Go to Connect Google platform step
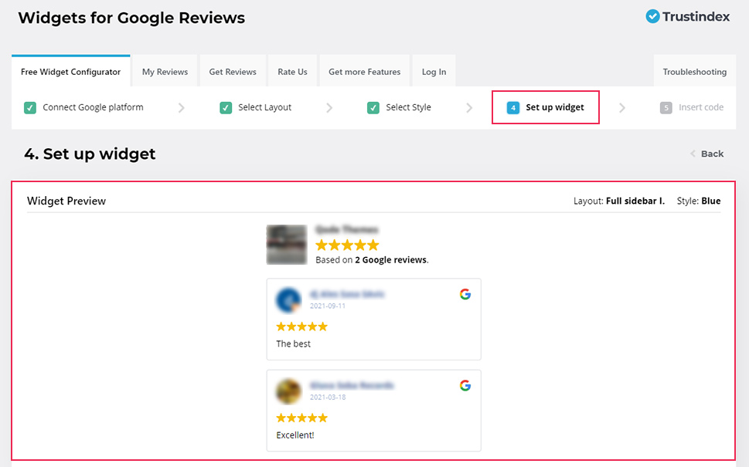The image size is (749, 467). tap(83, 108)
